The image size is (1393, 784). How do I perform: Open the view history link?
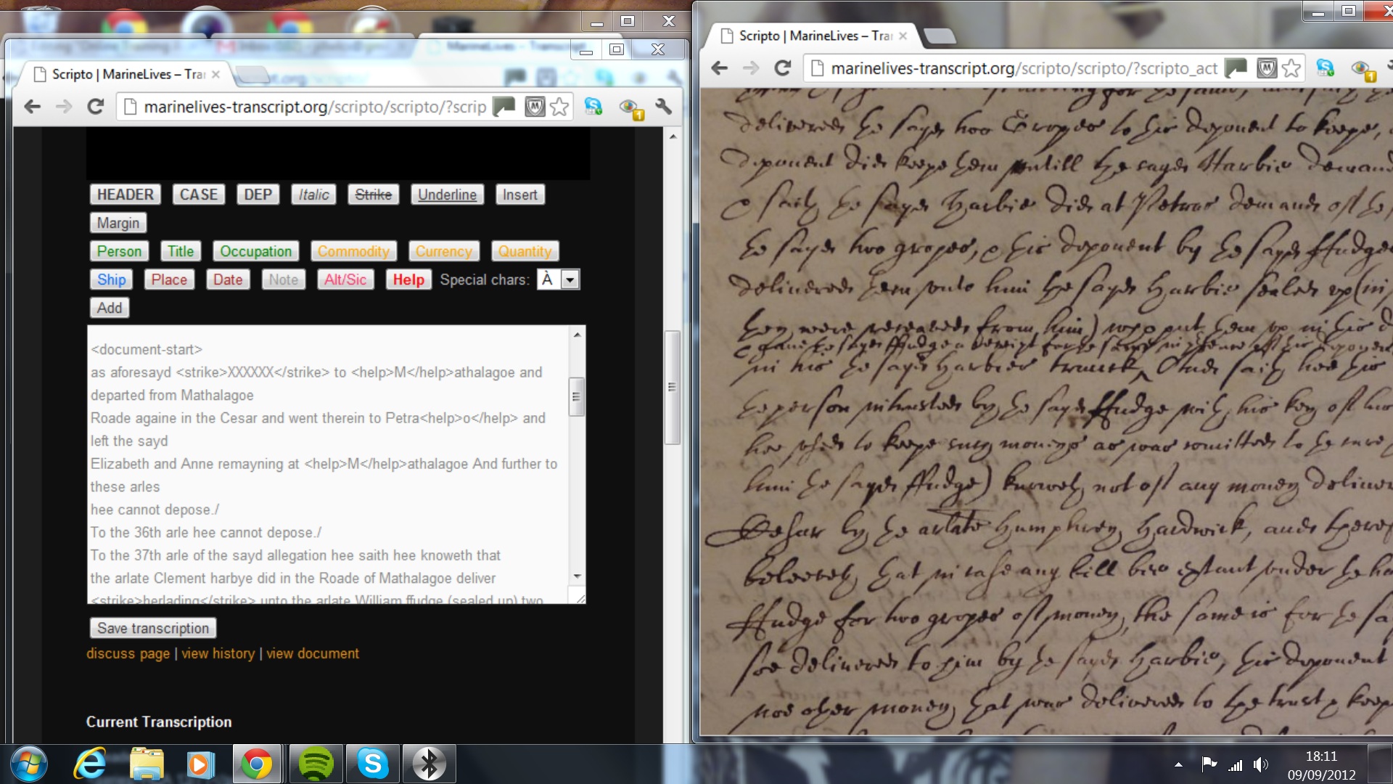point(218,653)
